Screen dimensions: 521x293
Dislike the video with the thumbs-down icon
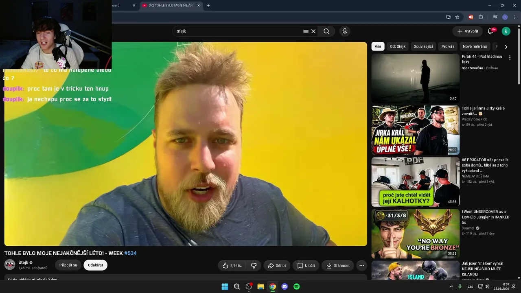254,266
